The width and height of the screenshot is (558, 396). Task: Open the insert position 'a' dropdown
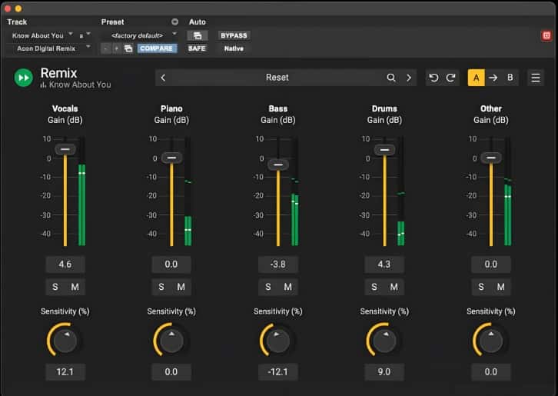pos(85,35)
